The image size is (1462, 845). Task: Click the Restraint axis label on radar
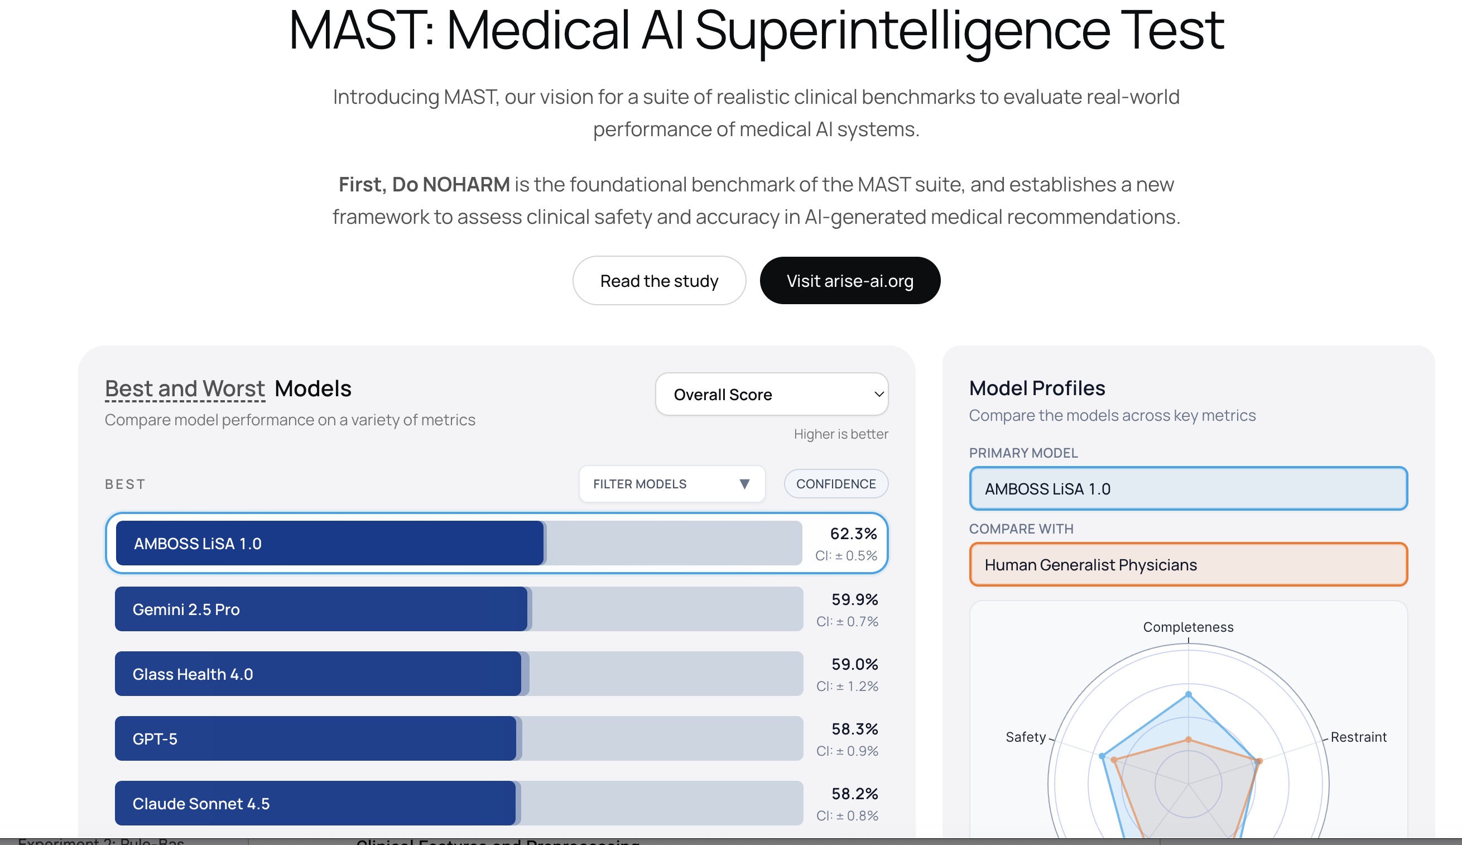point(1358,737)
